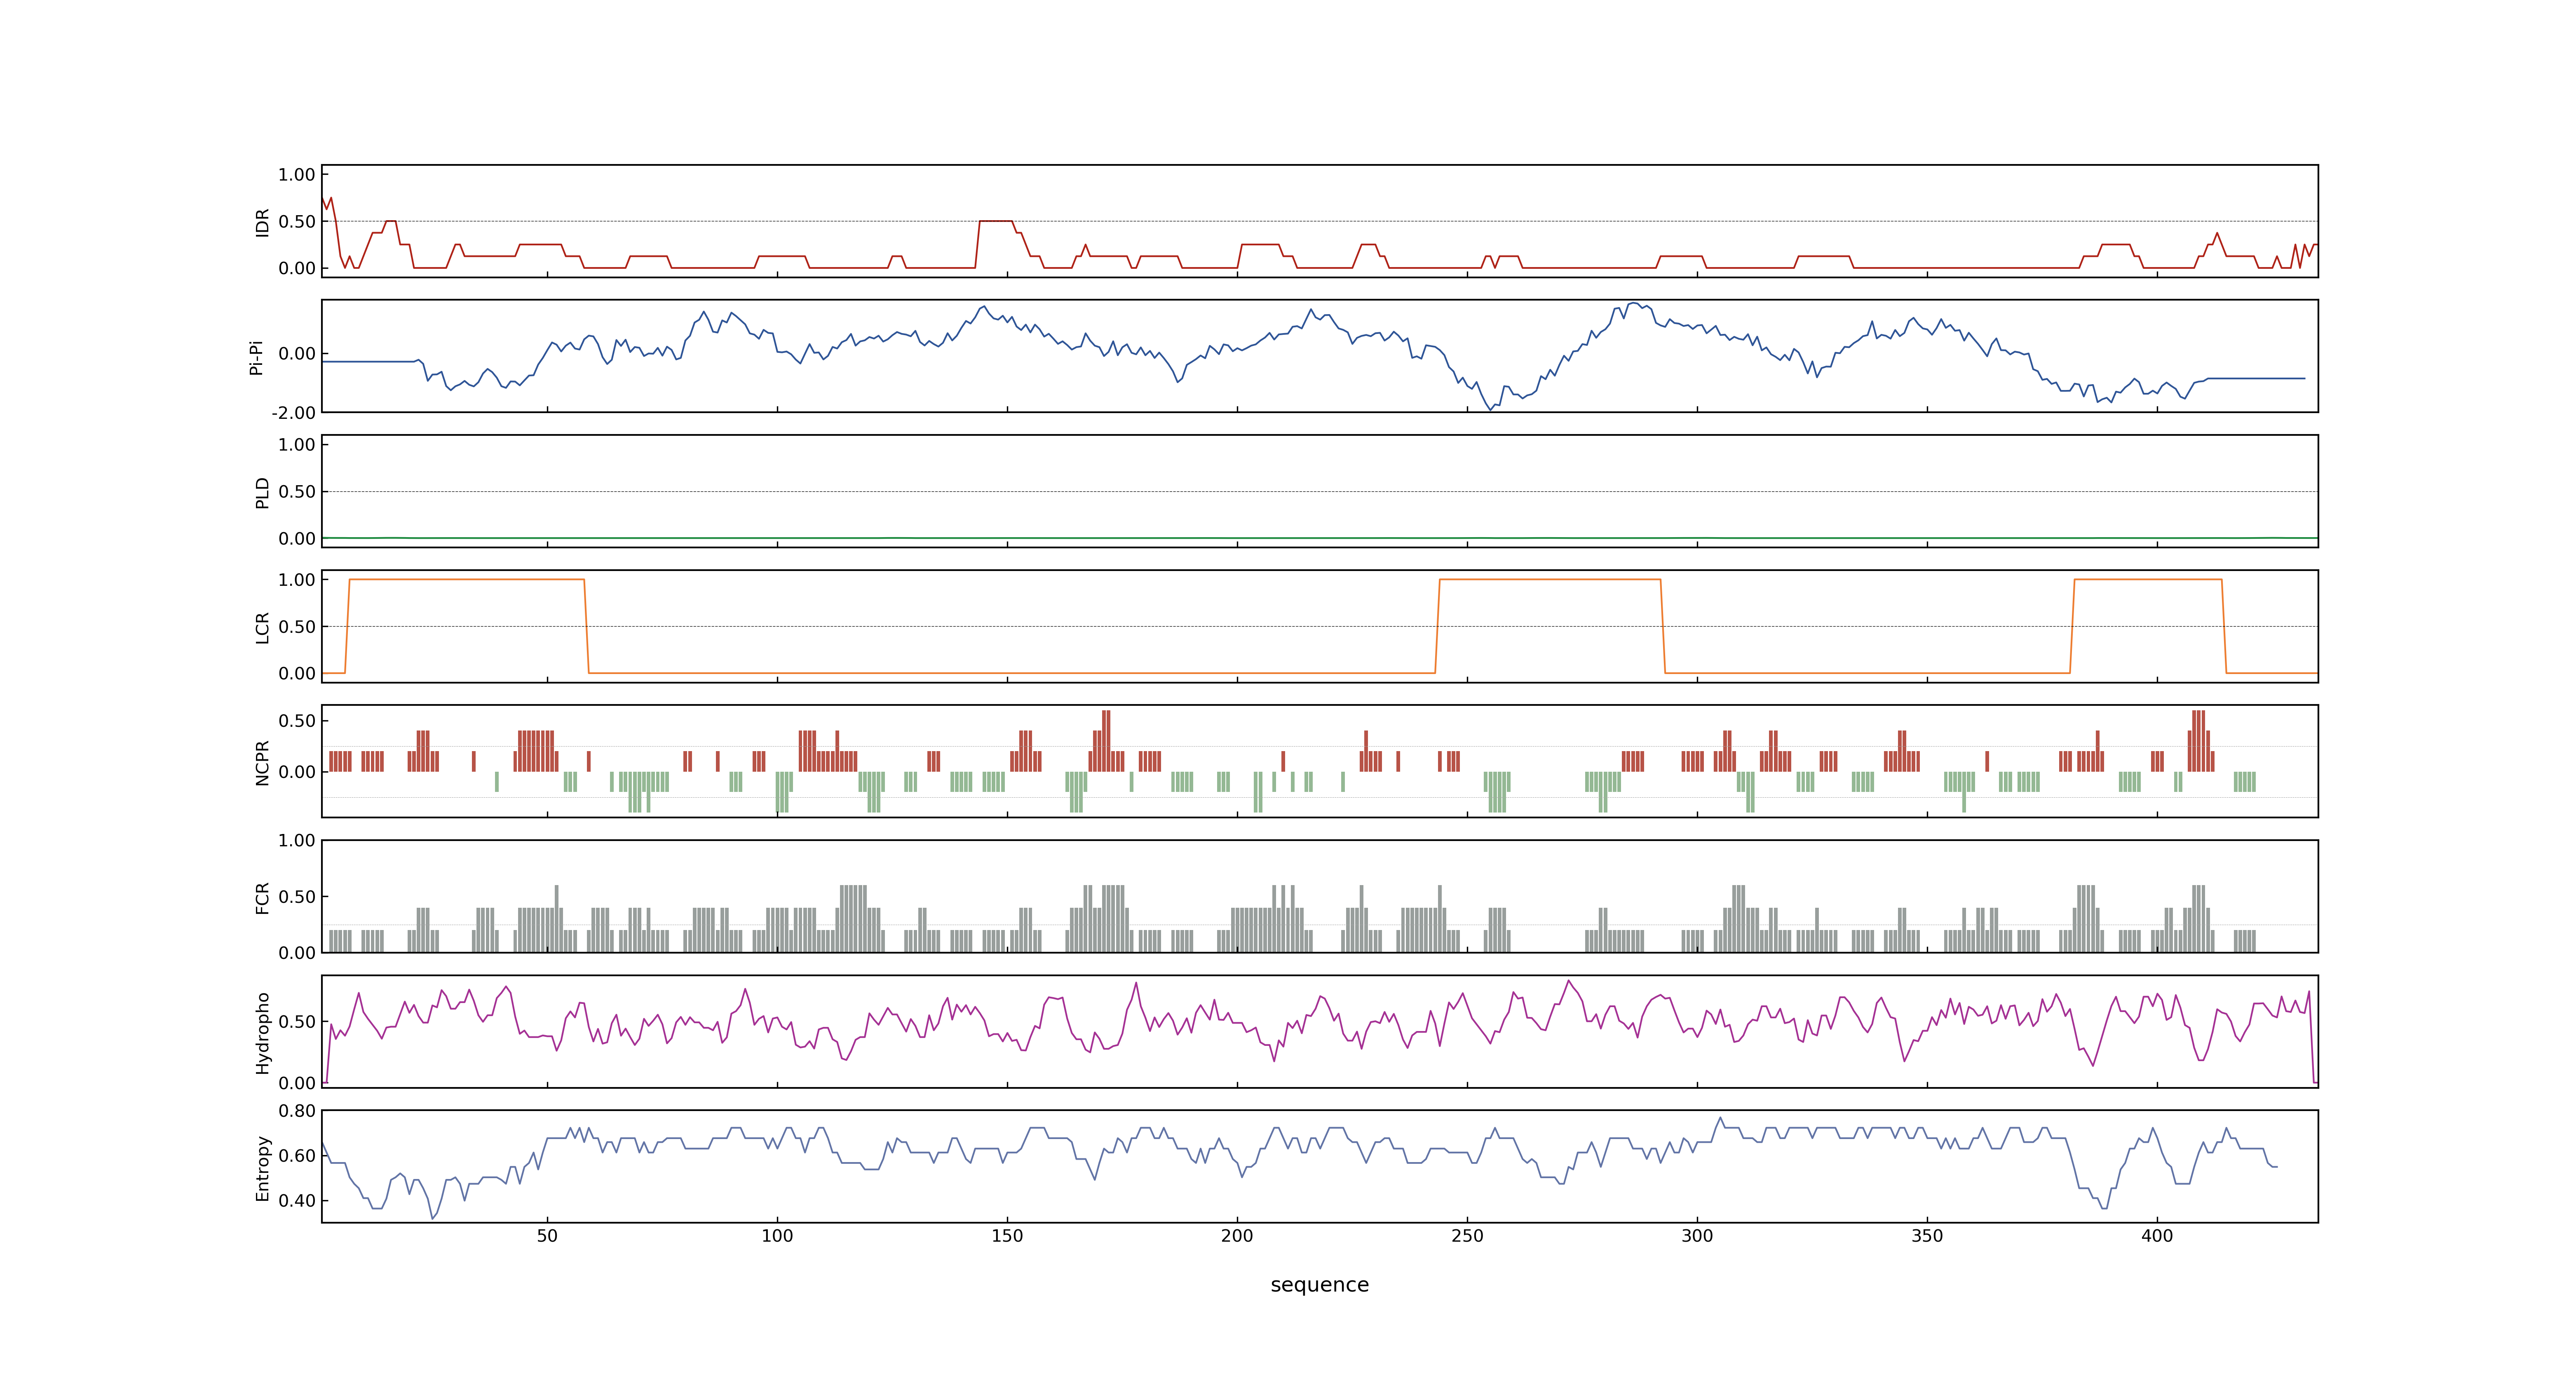Click the Entropy y-axis label
Image resolution: width=2576 pixels, height=1374 pixels.
click(263, 1168)
